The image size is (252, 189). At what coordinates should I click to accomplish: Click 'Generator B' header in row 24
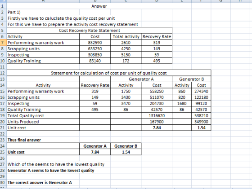pyautogui.click(x=126, y=146)
